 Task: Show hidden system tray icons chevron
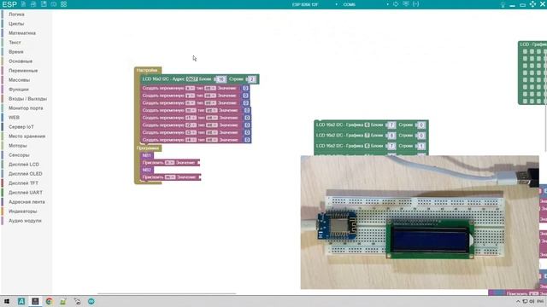tap(518, 302)
